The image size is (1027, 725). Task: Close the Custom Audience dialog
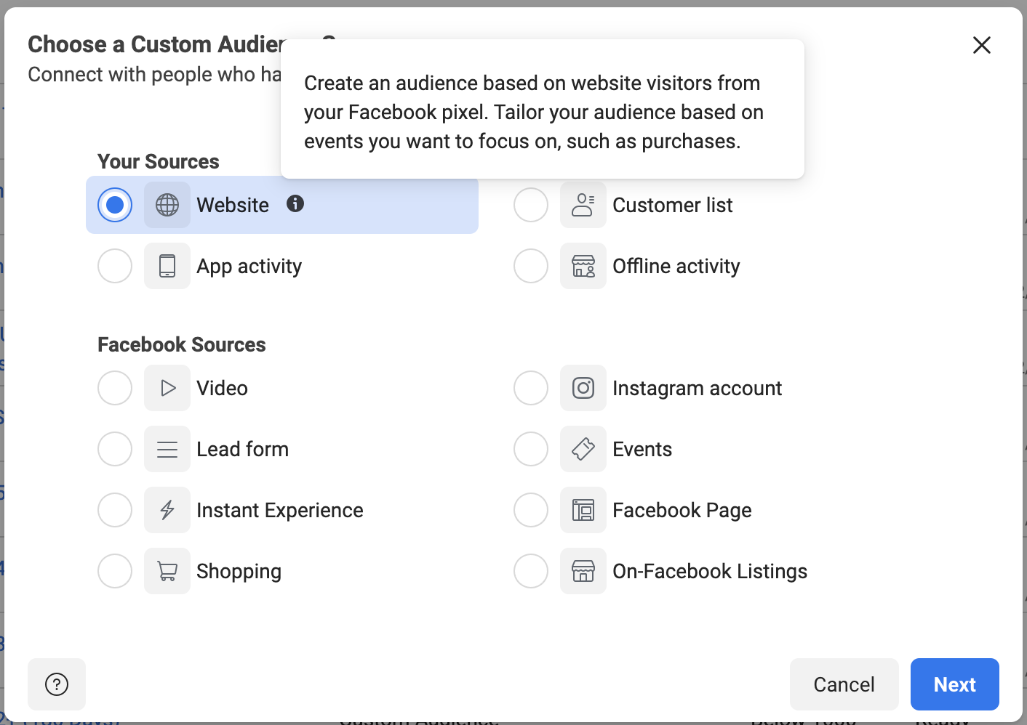click(x=982, y=45)
